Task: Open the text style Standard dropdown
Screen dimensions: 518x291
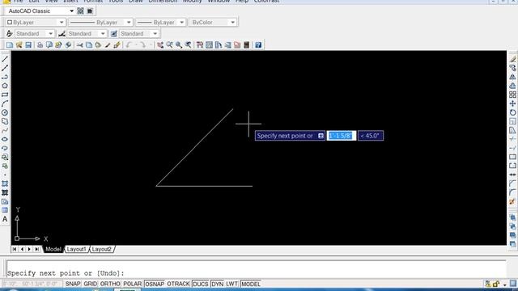Action: tap(50, 34)
